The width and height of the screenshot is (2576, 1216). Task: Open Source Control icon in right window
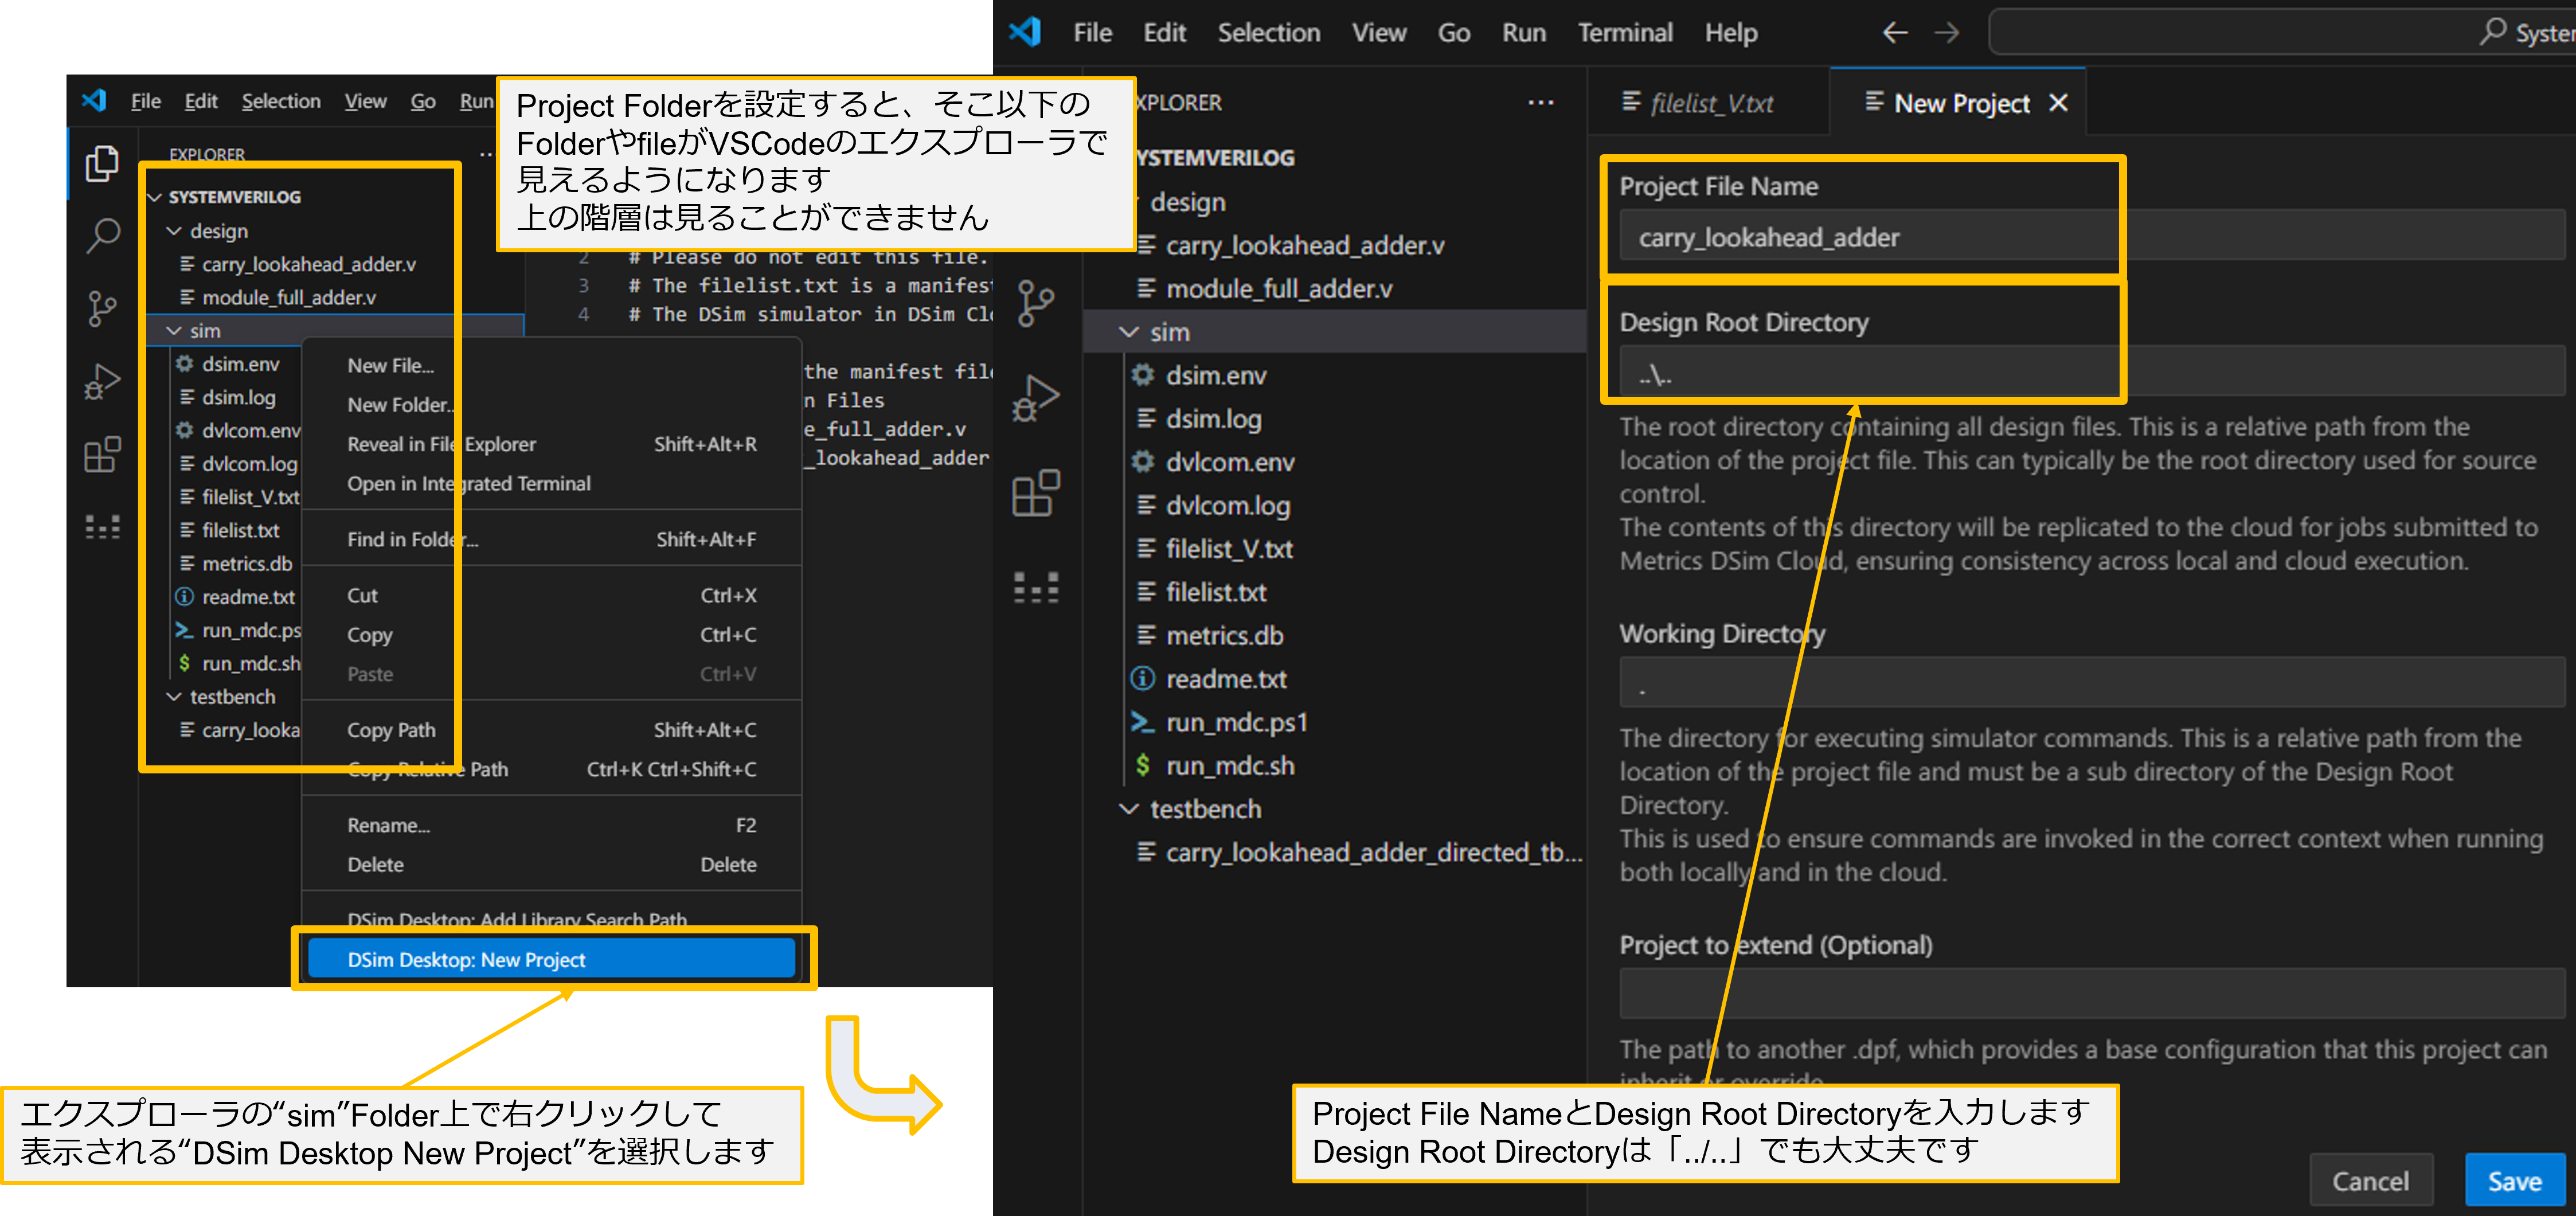1036,304
